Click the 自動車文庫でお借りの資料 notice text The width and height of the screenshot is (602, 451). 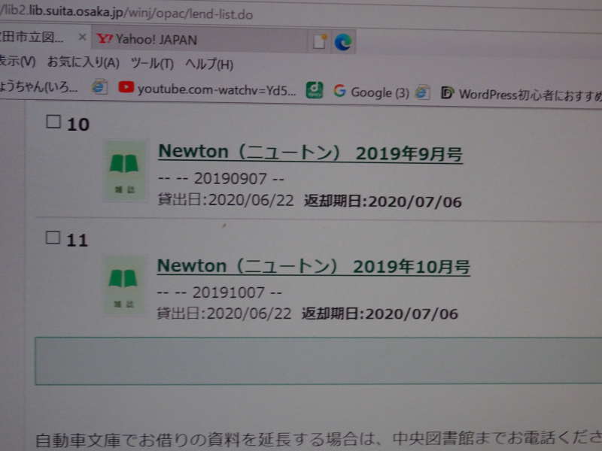pyautogui.click(x=318, y=440)
